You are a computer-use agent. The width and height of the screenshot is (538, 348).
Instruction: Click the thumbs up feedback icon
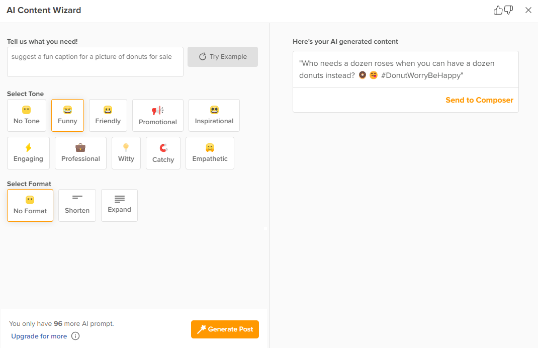(498, 10)
